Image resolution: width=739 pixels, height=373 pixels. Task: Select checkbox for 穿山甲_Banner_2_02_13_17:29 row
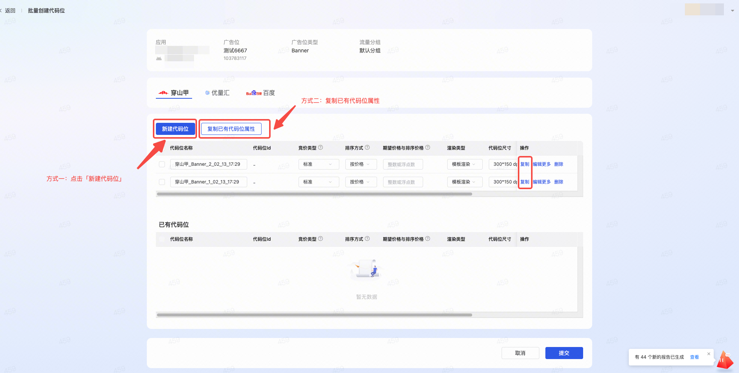coord(162,164)
